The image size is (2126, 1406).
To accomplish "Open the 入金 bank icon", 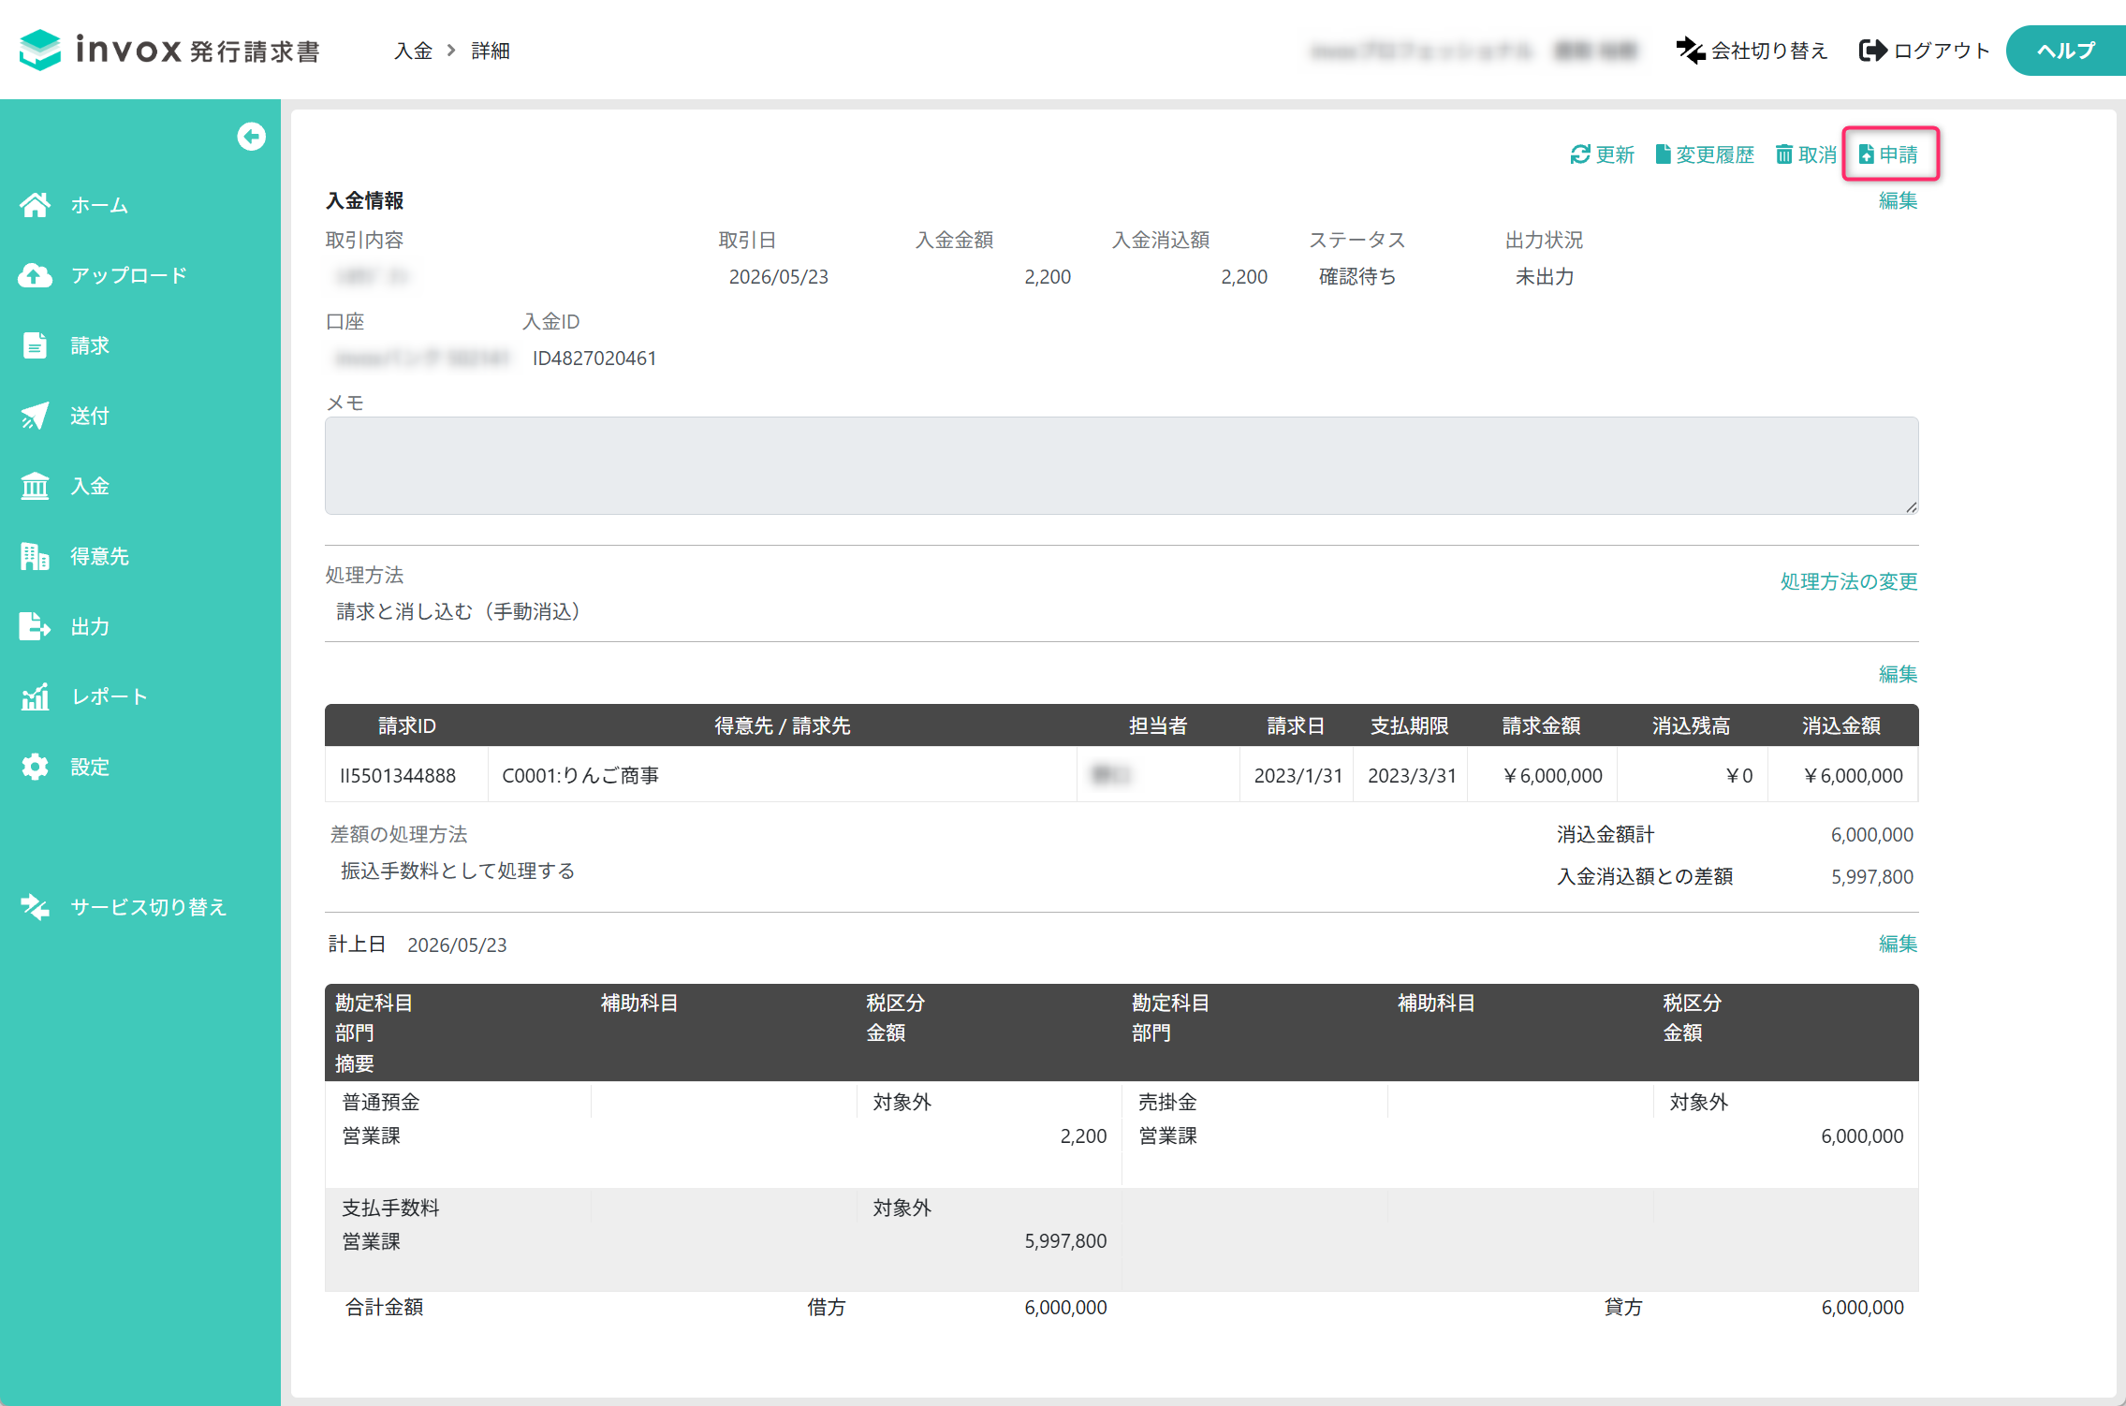I will (36, 486).
